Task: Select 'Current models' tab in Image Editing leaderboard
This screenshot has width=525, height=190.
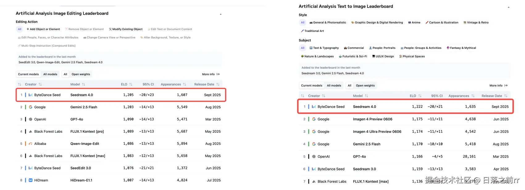Action: 28,74
